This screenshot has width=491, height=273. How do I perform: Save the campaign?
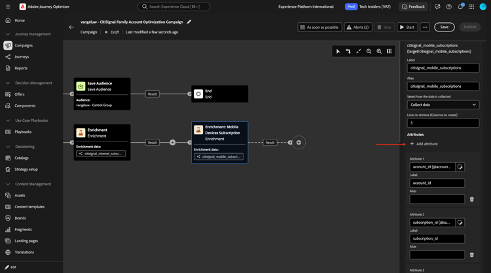pyautogui.click(x=445, y=27)
